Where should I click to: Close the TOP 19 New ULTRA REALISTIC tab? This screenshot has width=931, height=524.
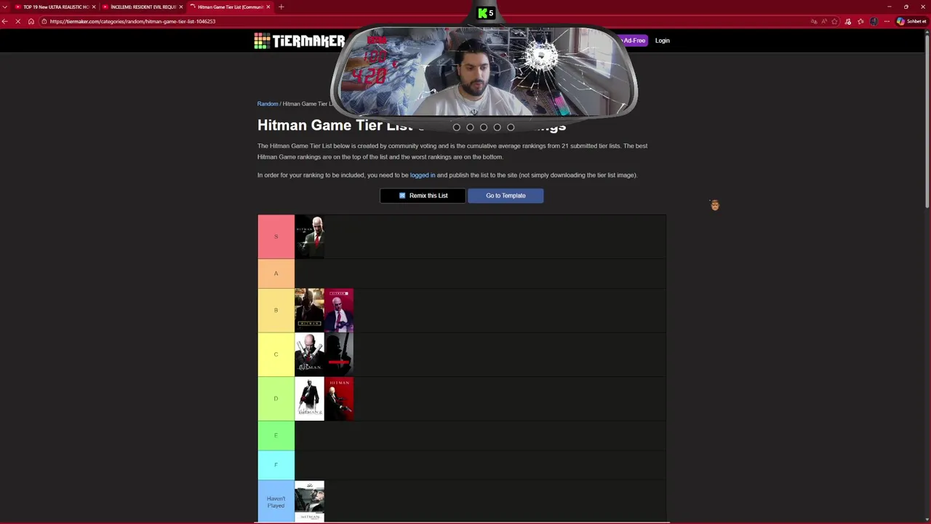point(94,7)
